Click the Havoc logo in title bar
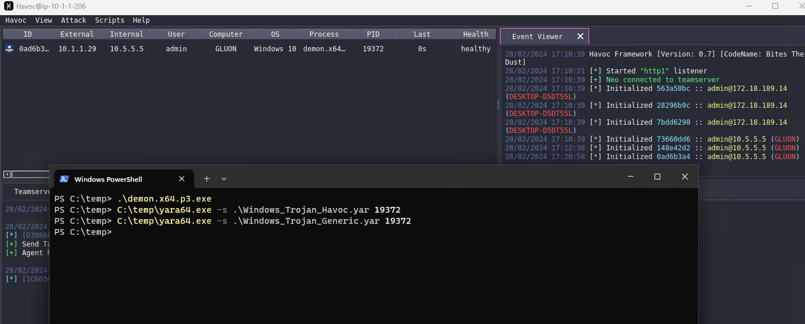 tap(9, 6)
